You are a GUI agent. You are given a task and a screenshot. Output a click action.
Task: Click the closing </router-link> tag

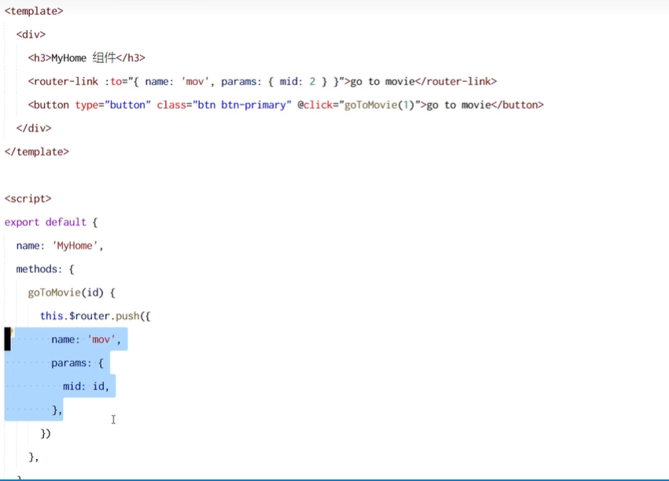pos(456,82)
